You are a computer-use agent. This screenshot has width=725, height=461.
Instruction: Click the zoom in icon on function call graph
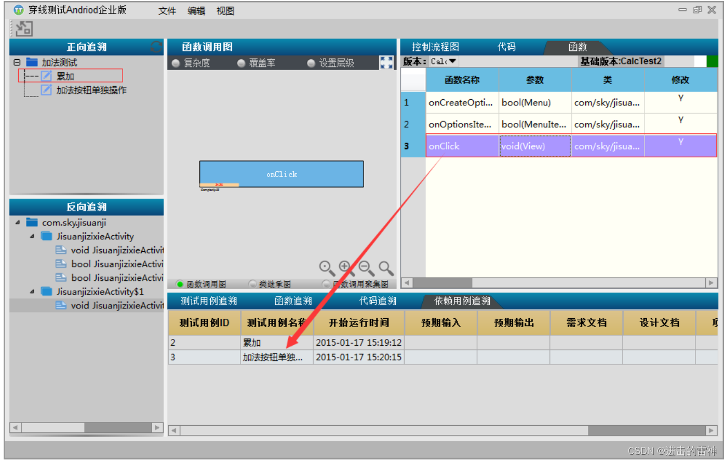click(344, 266)
